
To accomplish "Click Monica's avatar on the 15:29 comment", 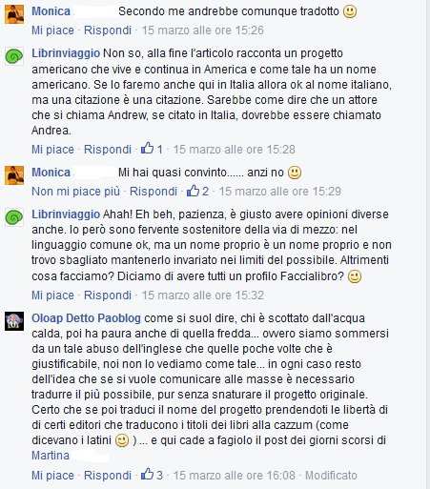I will (14, 175).
